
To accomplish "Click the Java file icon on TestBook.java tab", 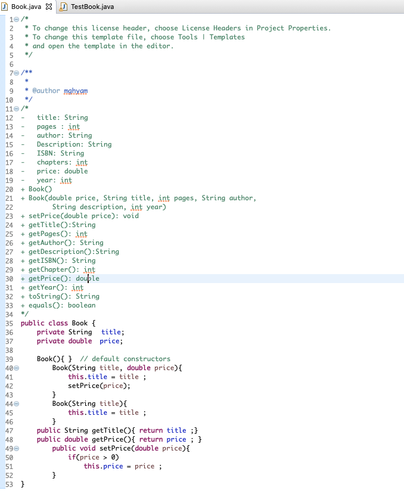I will [x=64, y=7].
